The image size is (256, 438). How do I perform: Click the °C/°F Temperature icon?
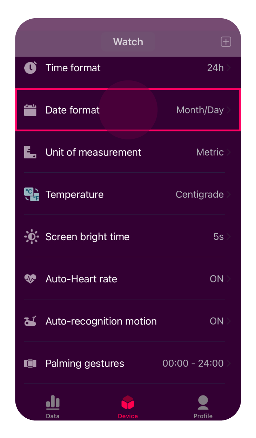click(32, 195)
